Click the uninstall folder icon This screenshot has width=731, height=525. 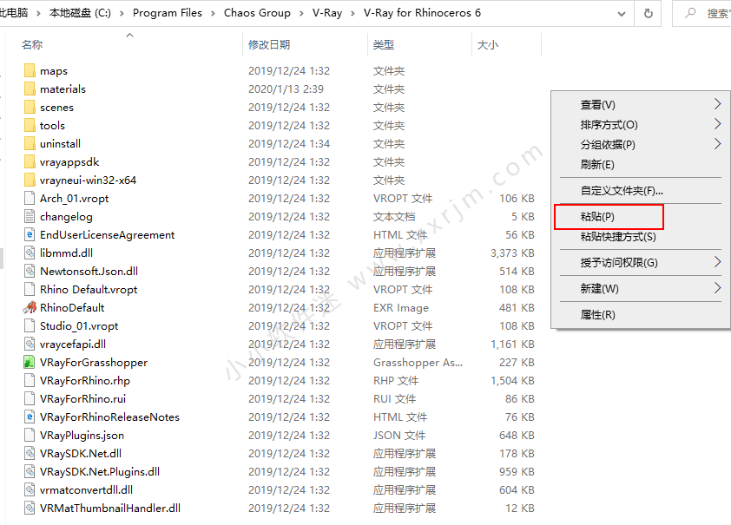tap(30, 143)
